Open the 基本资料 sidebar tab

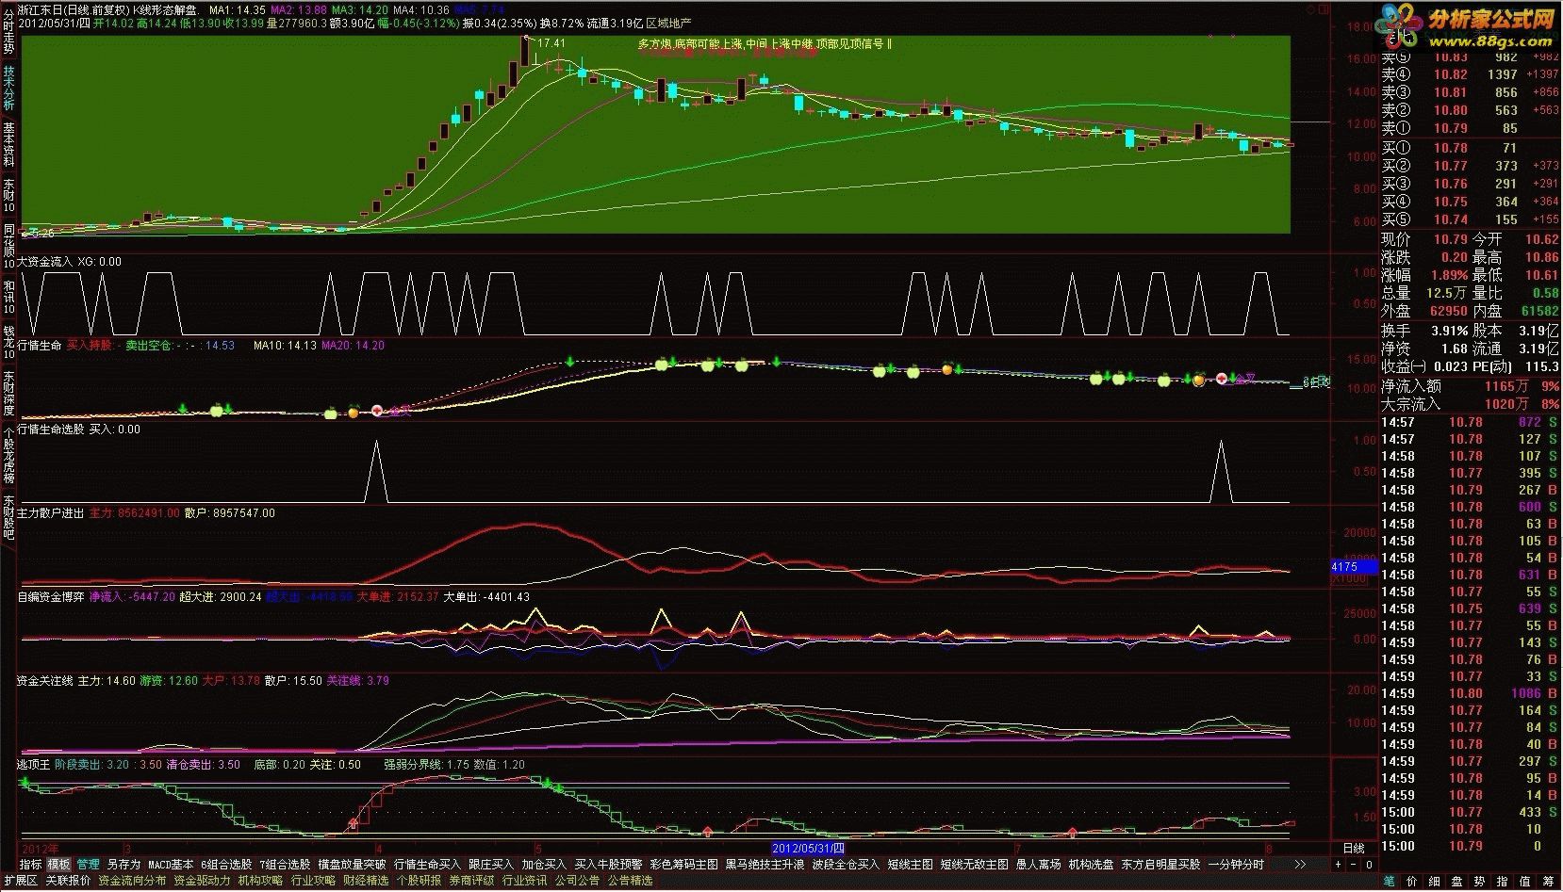pyautogui.click(x=8, y=143)
